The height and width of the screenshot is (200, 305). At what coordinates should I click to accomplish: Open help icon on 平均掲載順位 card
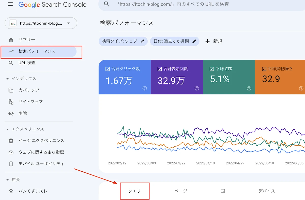(x=301, y=88)
